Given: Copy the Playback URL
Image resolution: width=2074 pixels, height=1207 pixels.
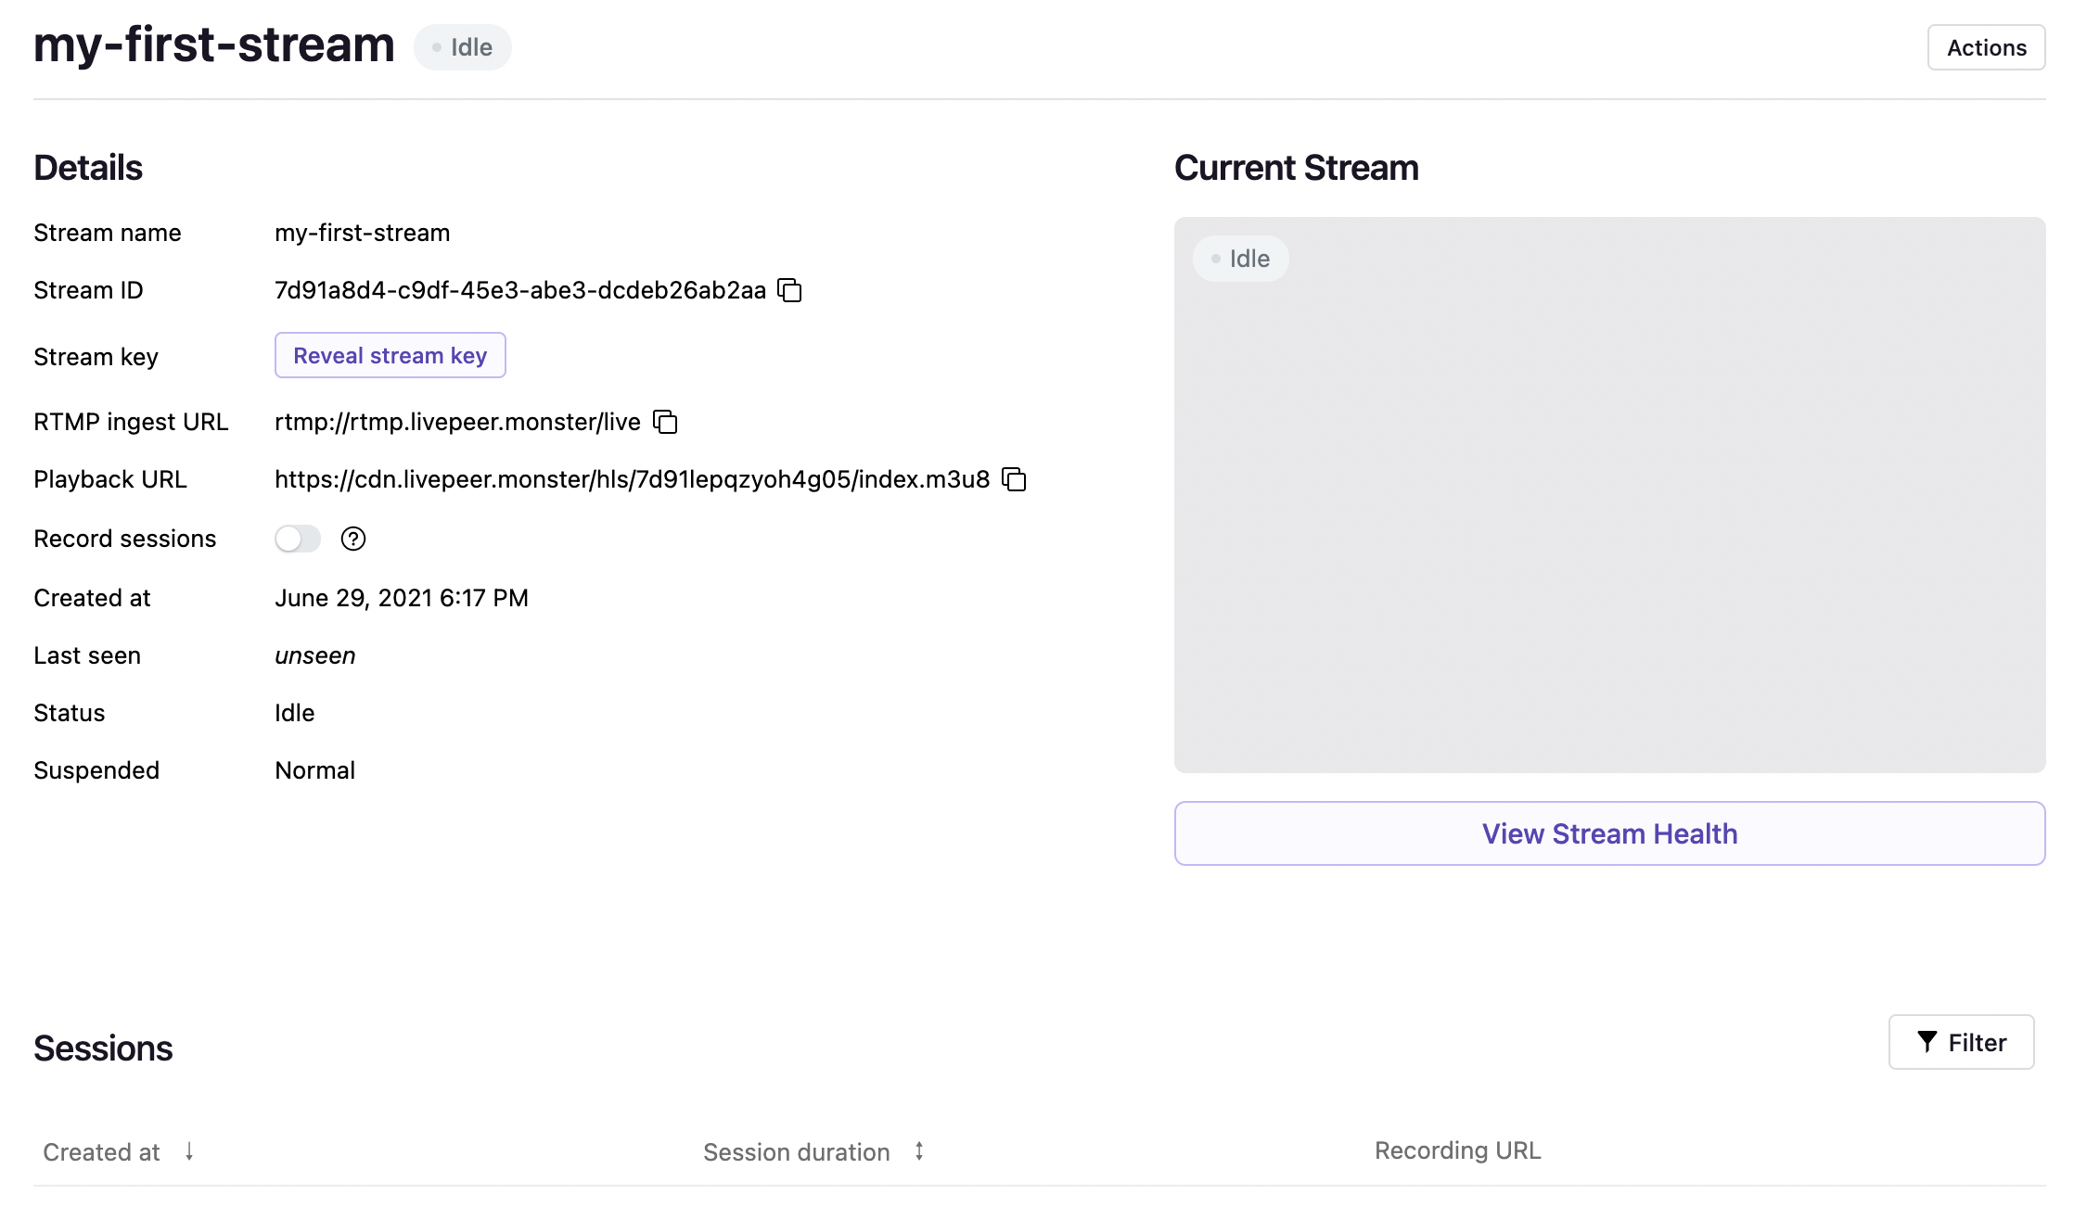Looking at the screenshot, I should tap(1014, 479).
